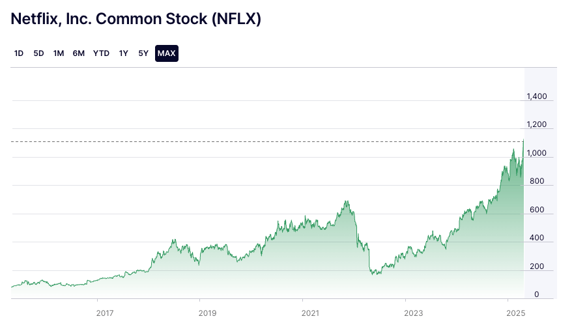Select the 5Y time range
Image resolution: width=574 pixels, height=327 pixels.
(x=143, y=53)
